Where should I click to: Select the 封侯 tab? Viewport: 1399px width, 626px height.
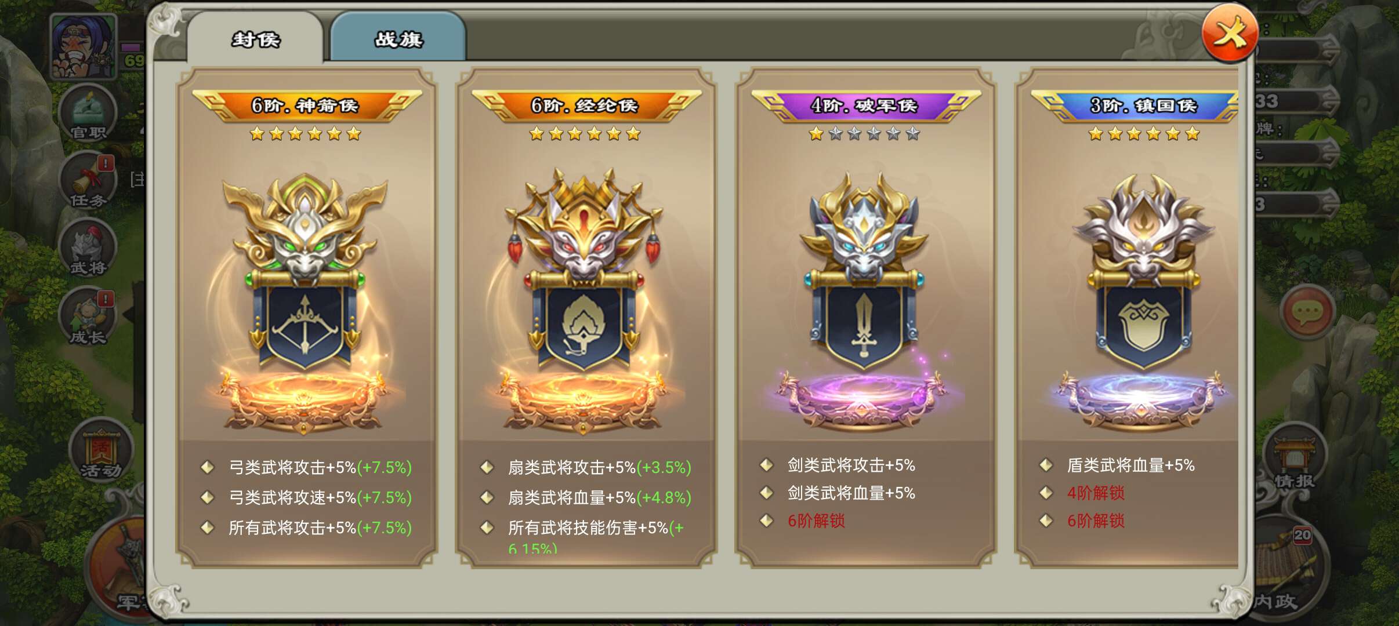pos(255,37)
